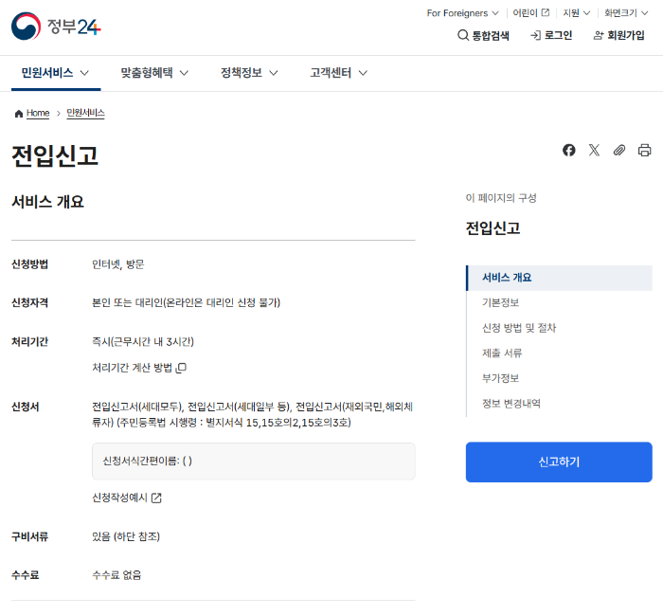This screenshot has width=663, height=616.
Task: Click external icon beside 신청작성예시
Action: (x=156, y=498)
